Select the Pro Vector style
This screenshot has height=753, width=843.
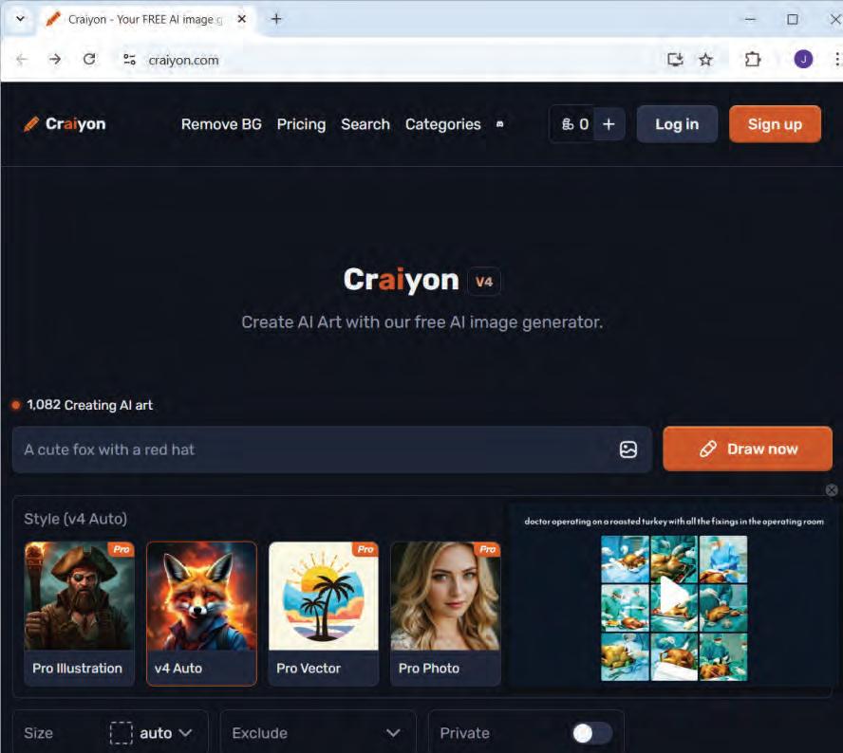pos(323,614)
